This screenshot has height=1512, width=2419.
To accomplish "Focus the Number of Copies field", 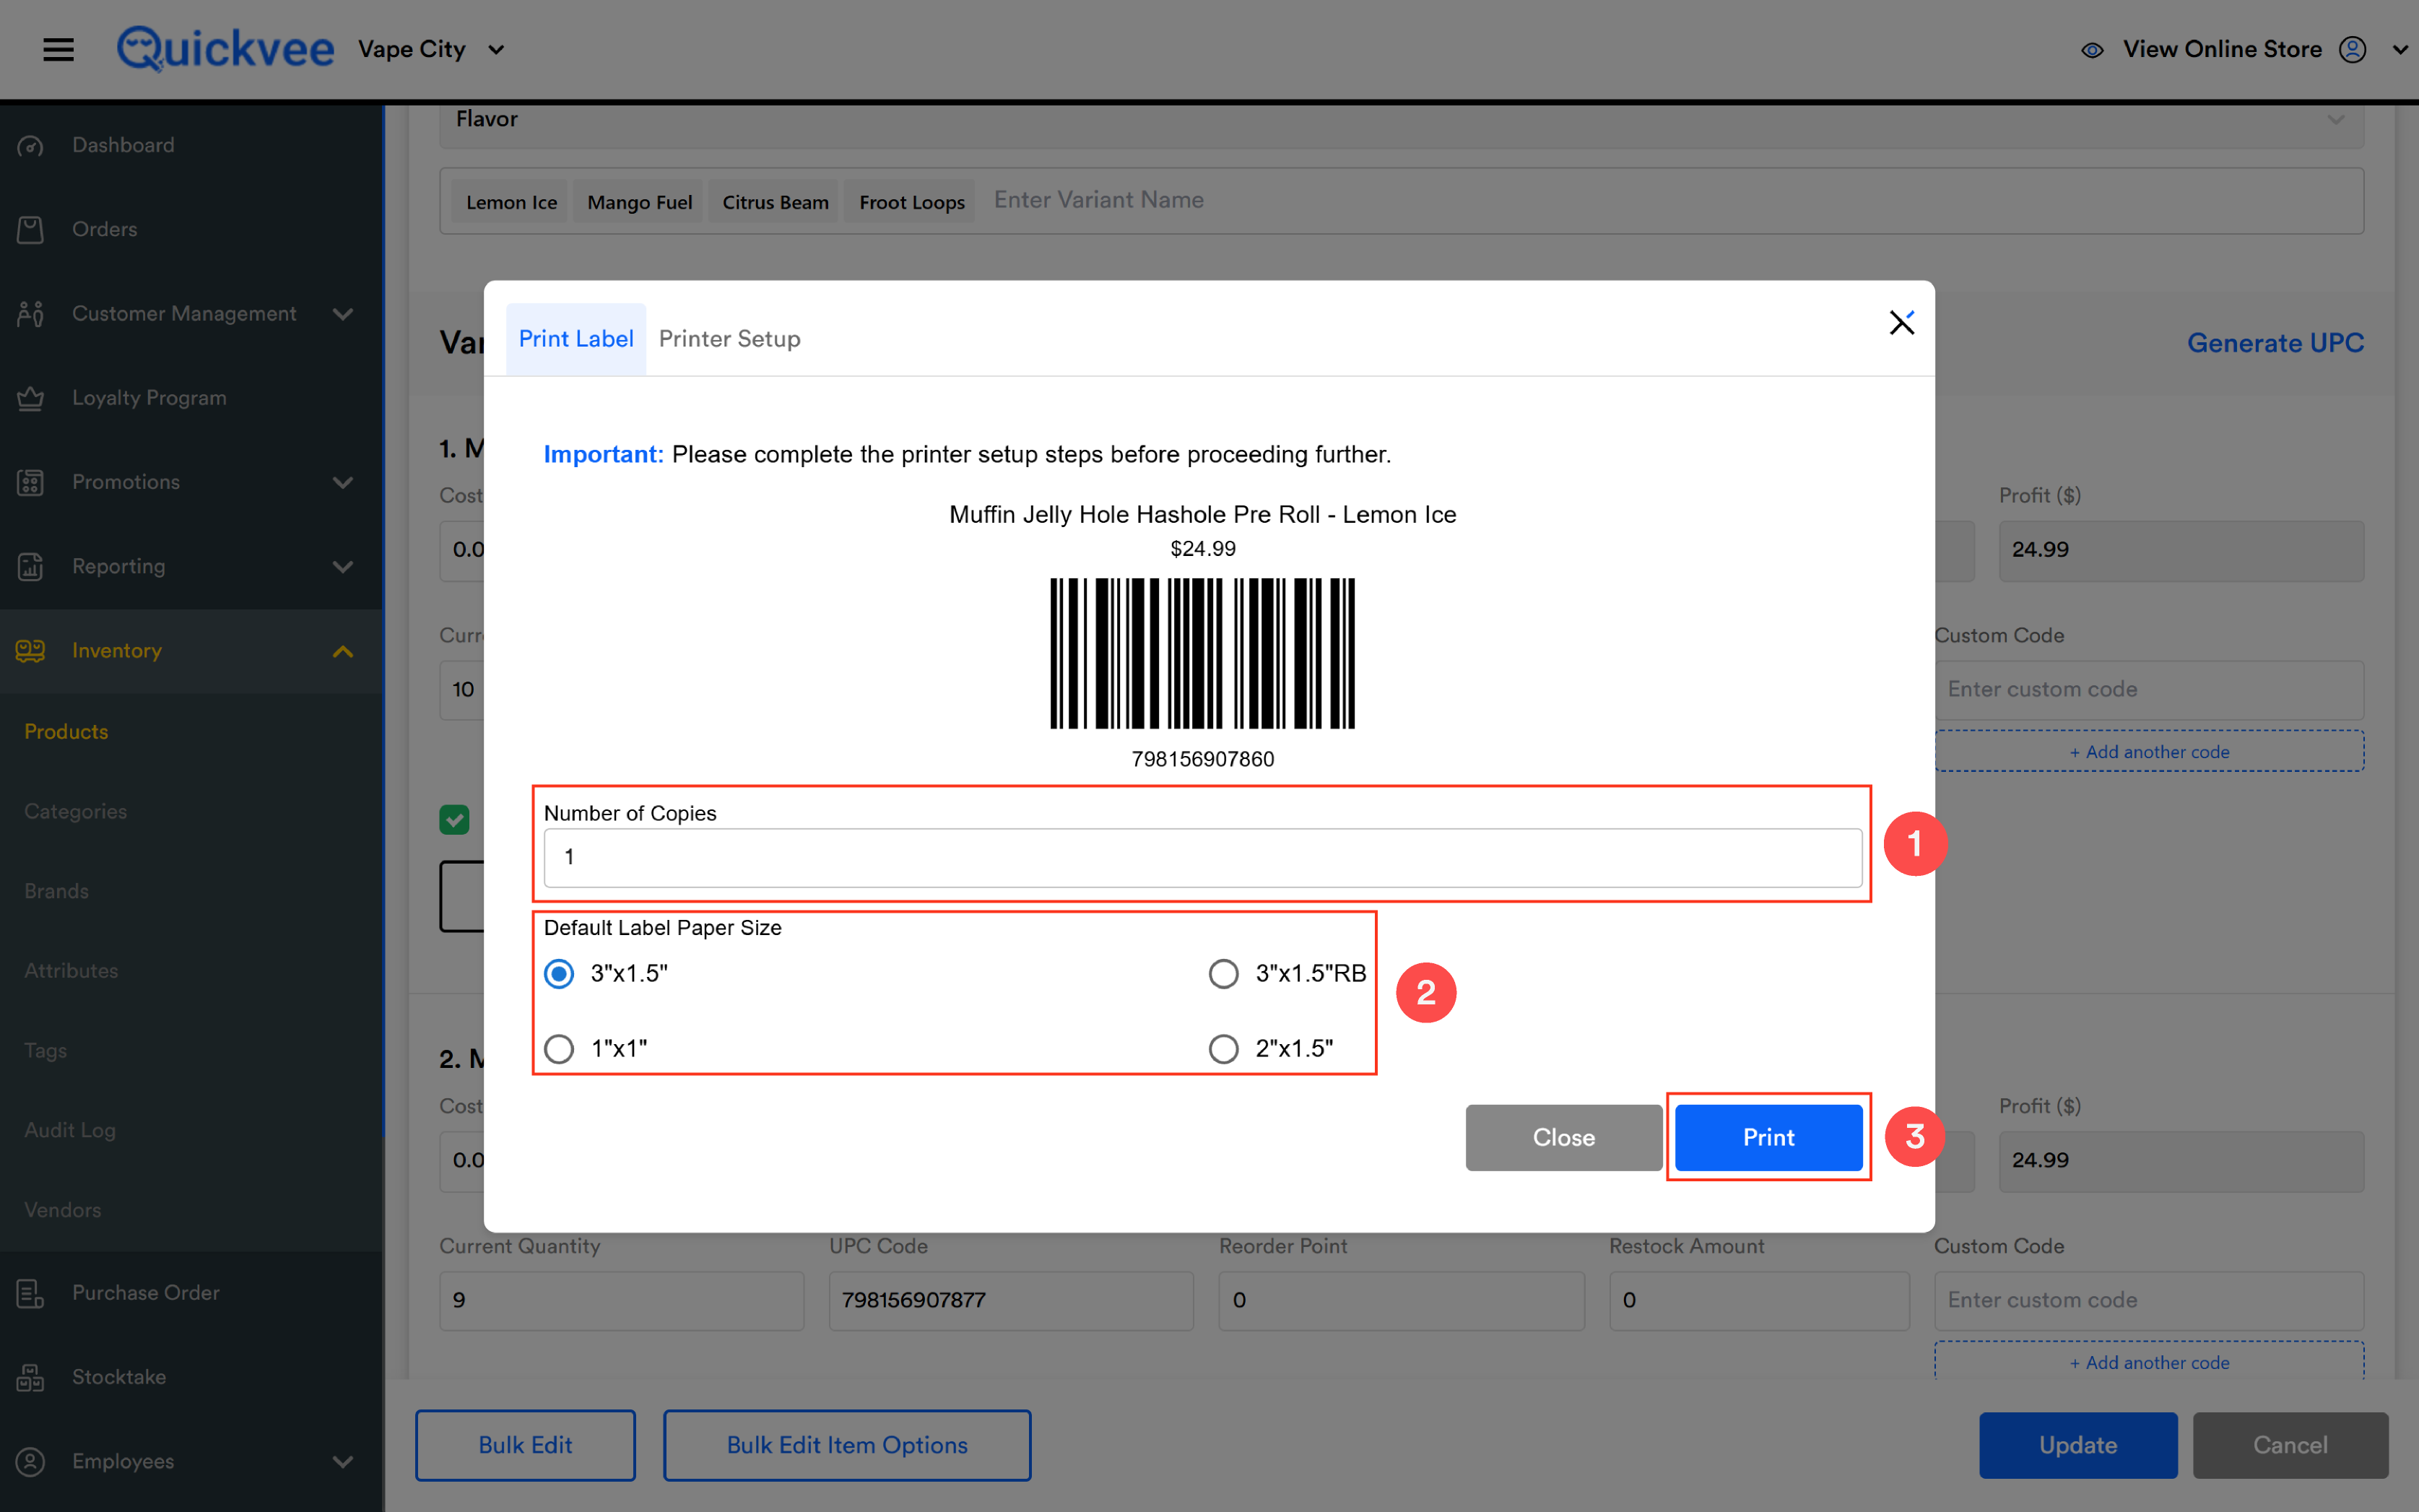I will coord(1202,857).
